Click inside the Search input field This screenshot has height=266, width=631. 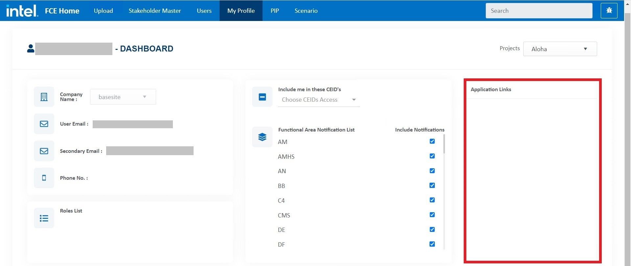point(539,11)
